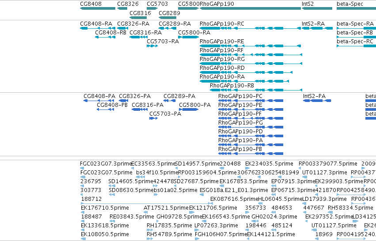Select protein CG8408-PA

point(99,101)
